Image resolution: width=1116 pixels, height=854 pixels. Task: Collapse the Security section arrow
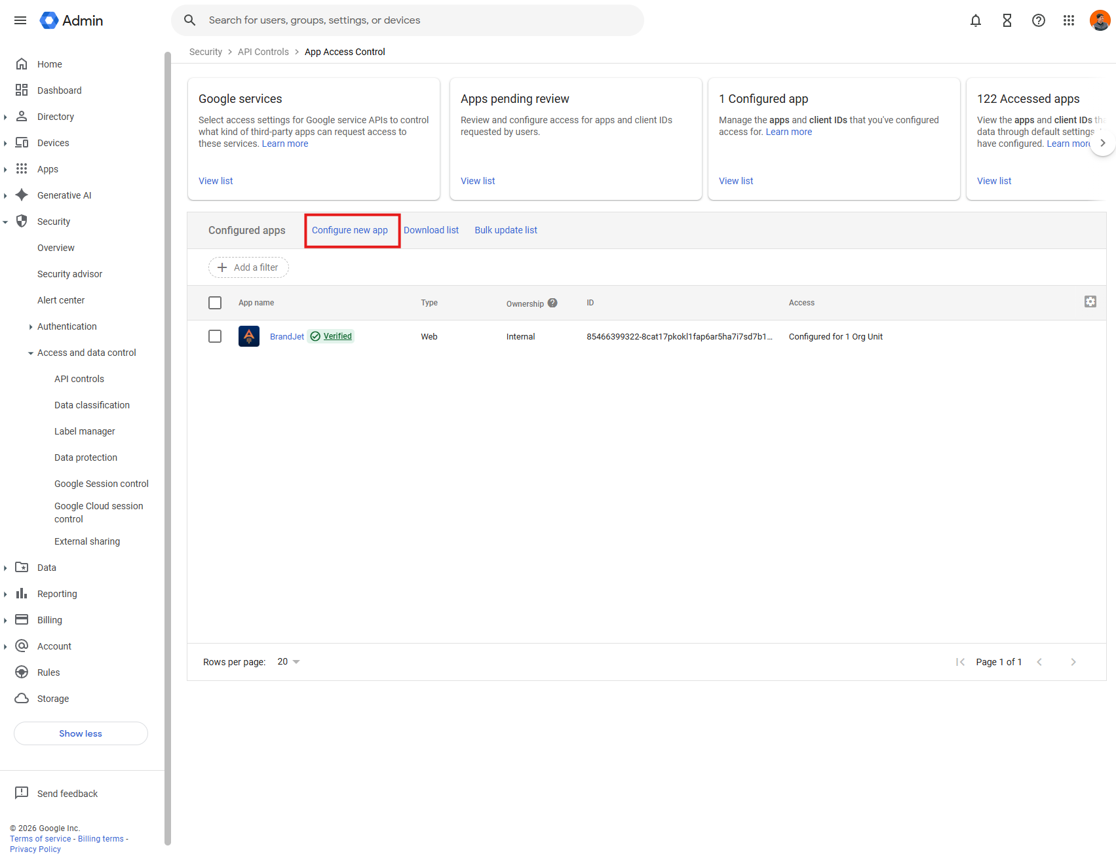pos(5,222)
